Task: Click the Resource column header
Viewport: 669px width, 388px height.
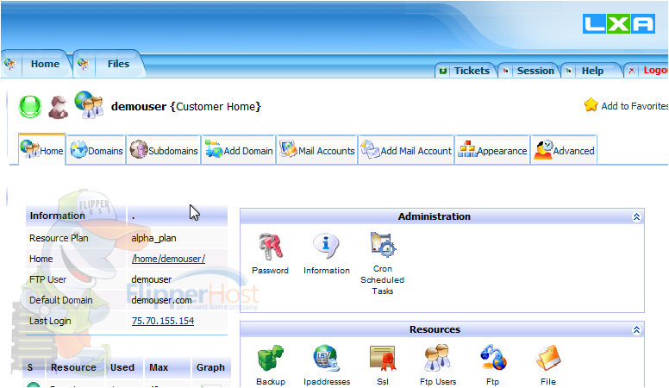Action: click(x=73, y=367)
